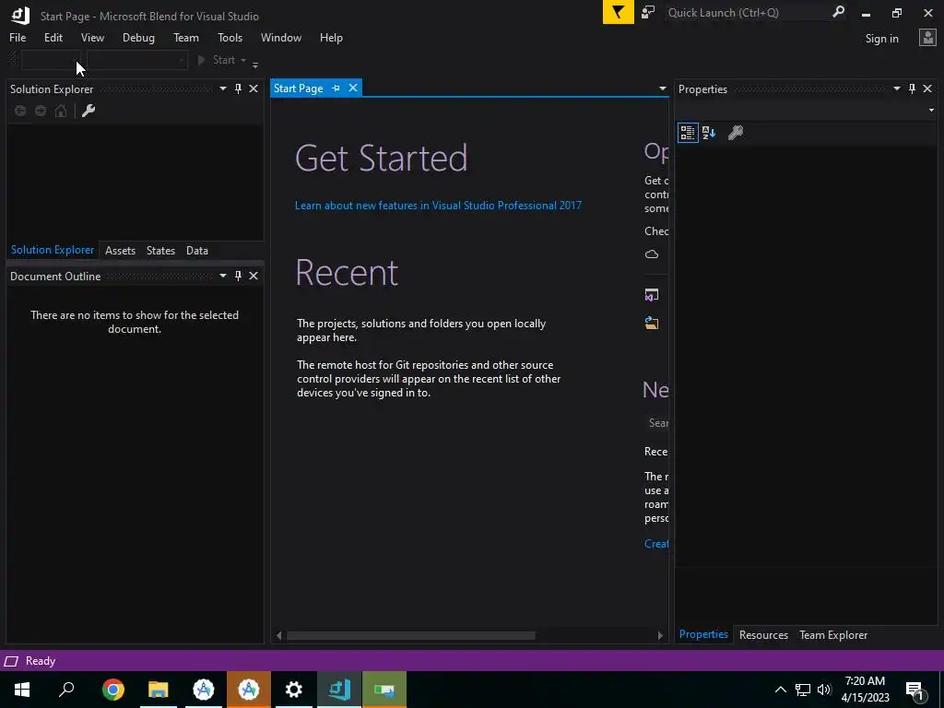Switch to the Team Explorer tab
Image resolution: width=944 pixels, height=708 pixels.
(x=833, y=635)
